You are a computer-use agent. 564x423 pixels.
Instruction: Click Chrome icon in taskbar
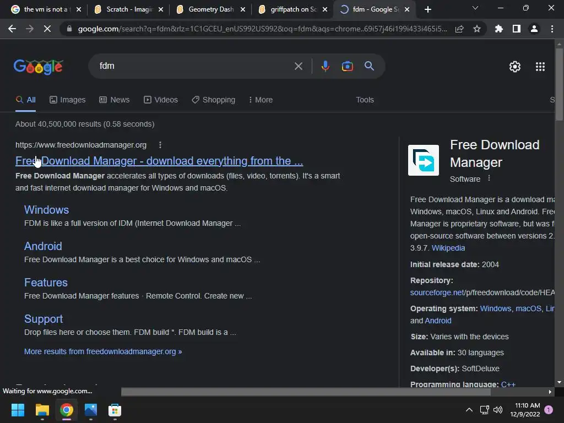click(67, 410)
